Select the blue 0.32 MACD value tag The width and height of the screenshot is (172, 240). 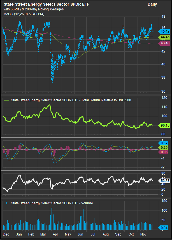pyautogui.click(x=163, y=142)
